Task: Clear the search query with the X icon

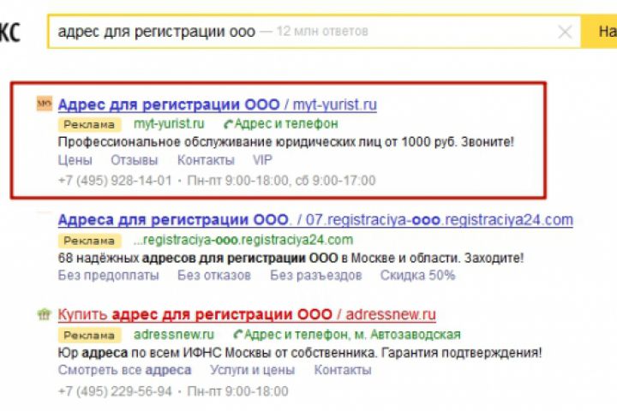Action: click(565, 32)
